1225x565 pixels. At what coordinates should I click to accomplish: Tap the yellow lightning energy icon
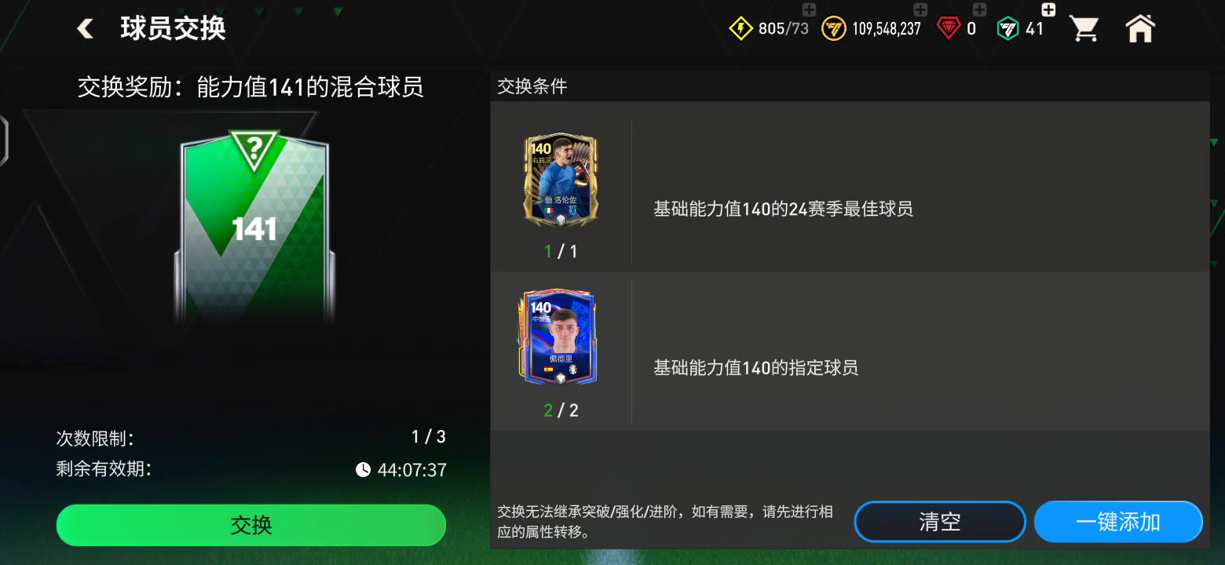coord(740,29)
